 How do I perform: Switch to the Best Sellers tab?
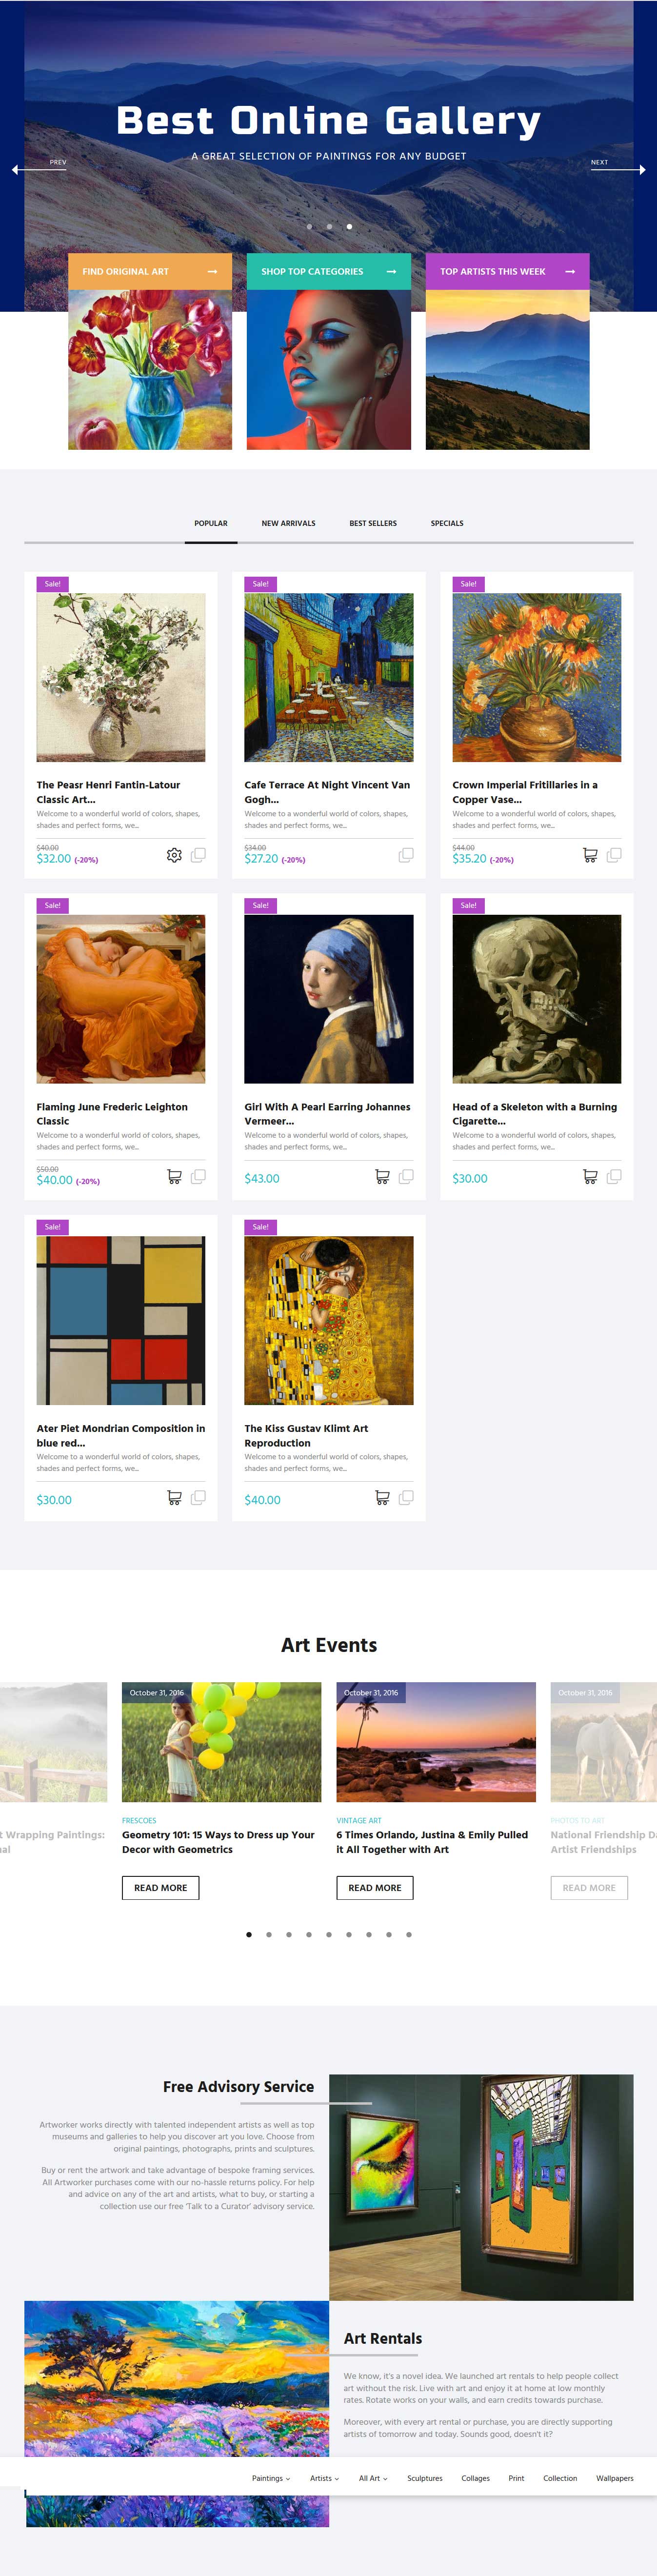(373, 524)
